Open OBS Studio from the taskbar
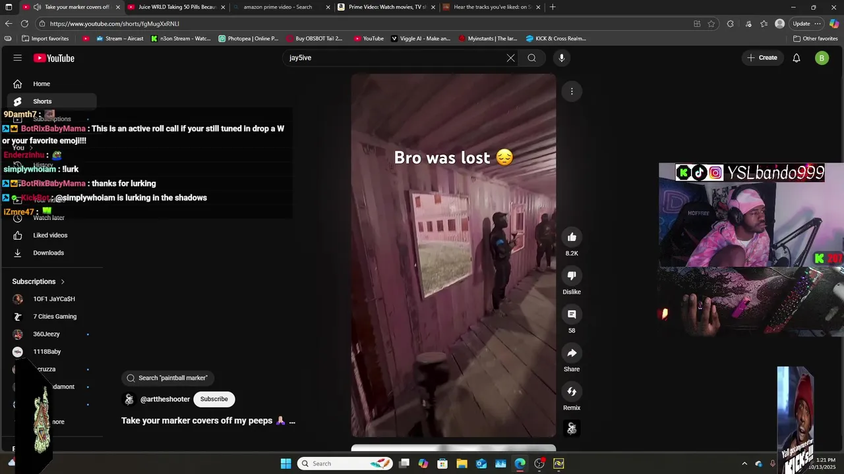This screenshot has width=844, height=474. pyautogui.click(x=539, y=463)
